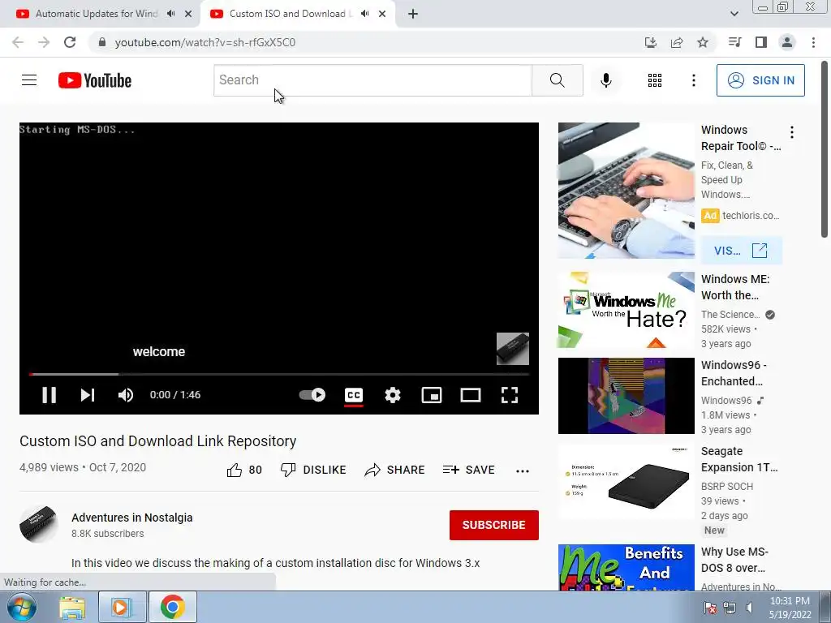Focus the YouTube search field

point(372,80)
